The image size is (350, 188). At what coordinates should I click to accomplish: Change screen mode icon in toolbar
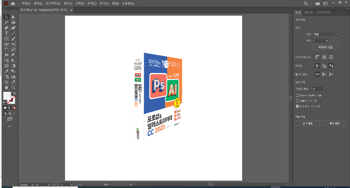tap(9, 119)
